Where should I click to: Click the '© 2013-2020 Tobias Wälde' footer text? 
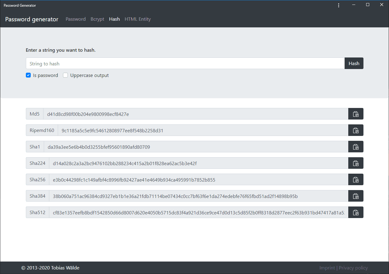pyautogui.click(x=50, y=268)
